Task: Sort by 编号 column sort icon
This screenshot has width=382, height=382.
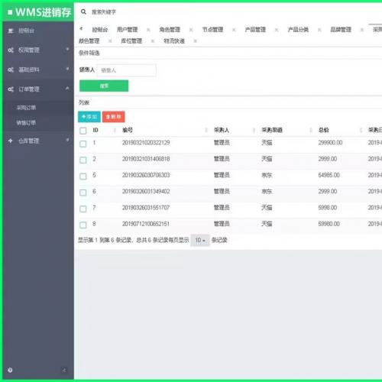Action: (x=206, y=131)
